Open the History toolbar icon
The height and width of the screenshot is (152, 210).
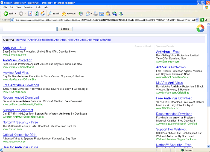point(81,13)
